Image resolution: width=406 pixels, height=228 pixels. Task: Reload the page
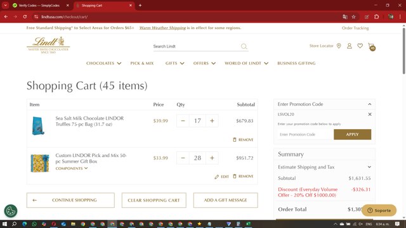tap(25, 17)
